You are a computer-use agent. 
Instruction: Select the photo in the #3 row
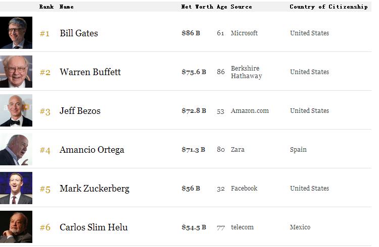point(16,110)
